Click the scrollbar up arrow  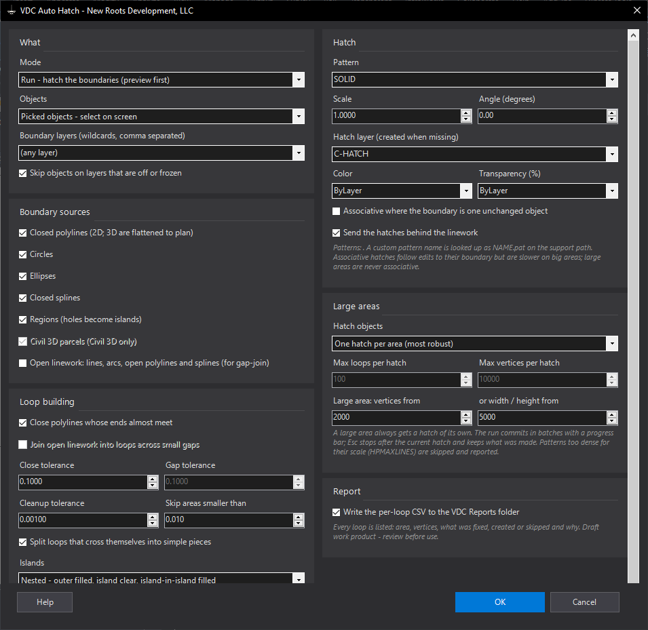pos(633,35)
